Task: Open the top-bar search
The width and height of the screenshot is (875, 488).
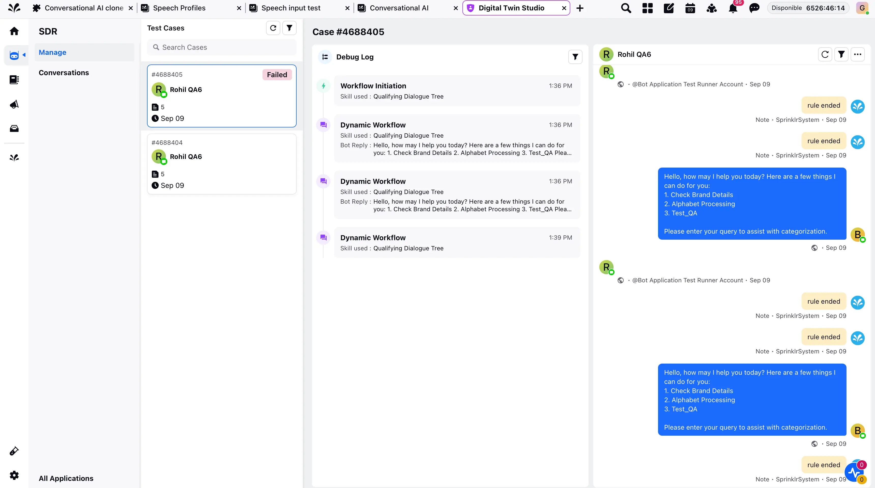Action: click(x=626, y=8)
